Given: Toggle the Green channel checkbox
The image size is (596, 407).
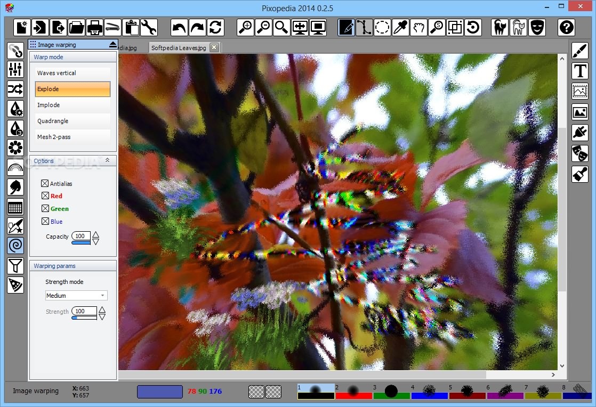Looking at the screenshot, I should (45, 208).
